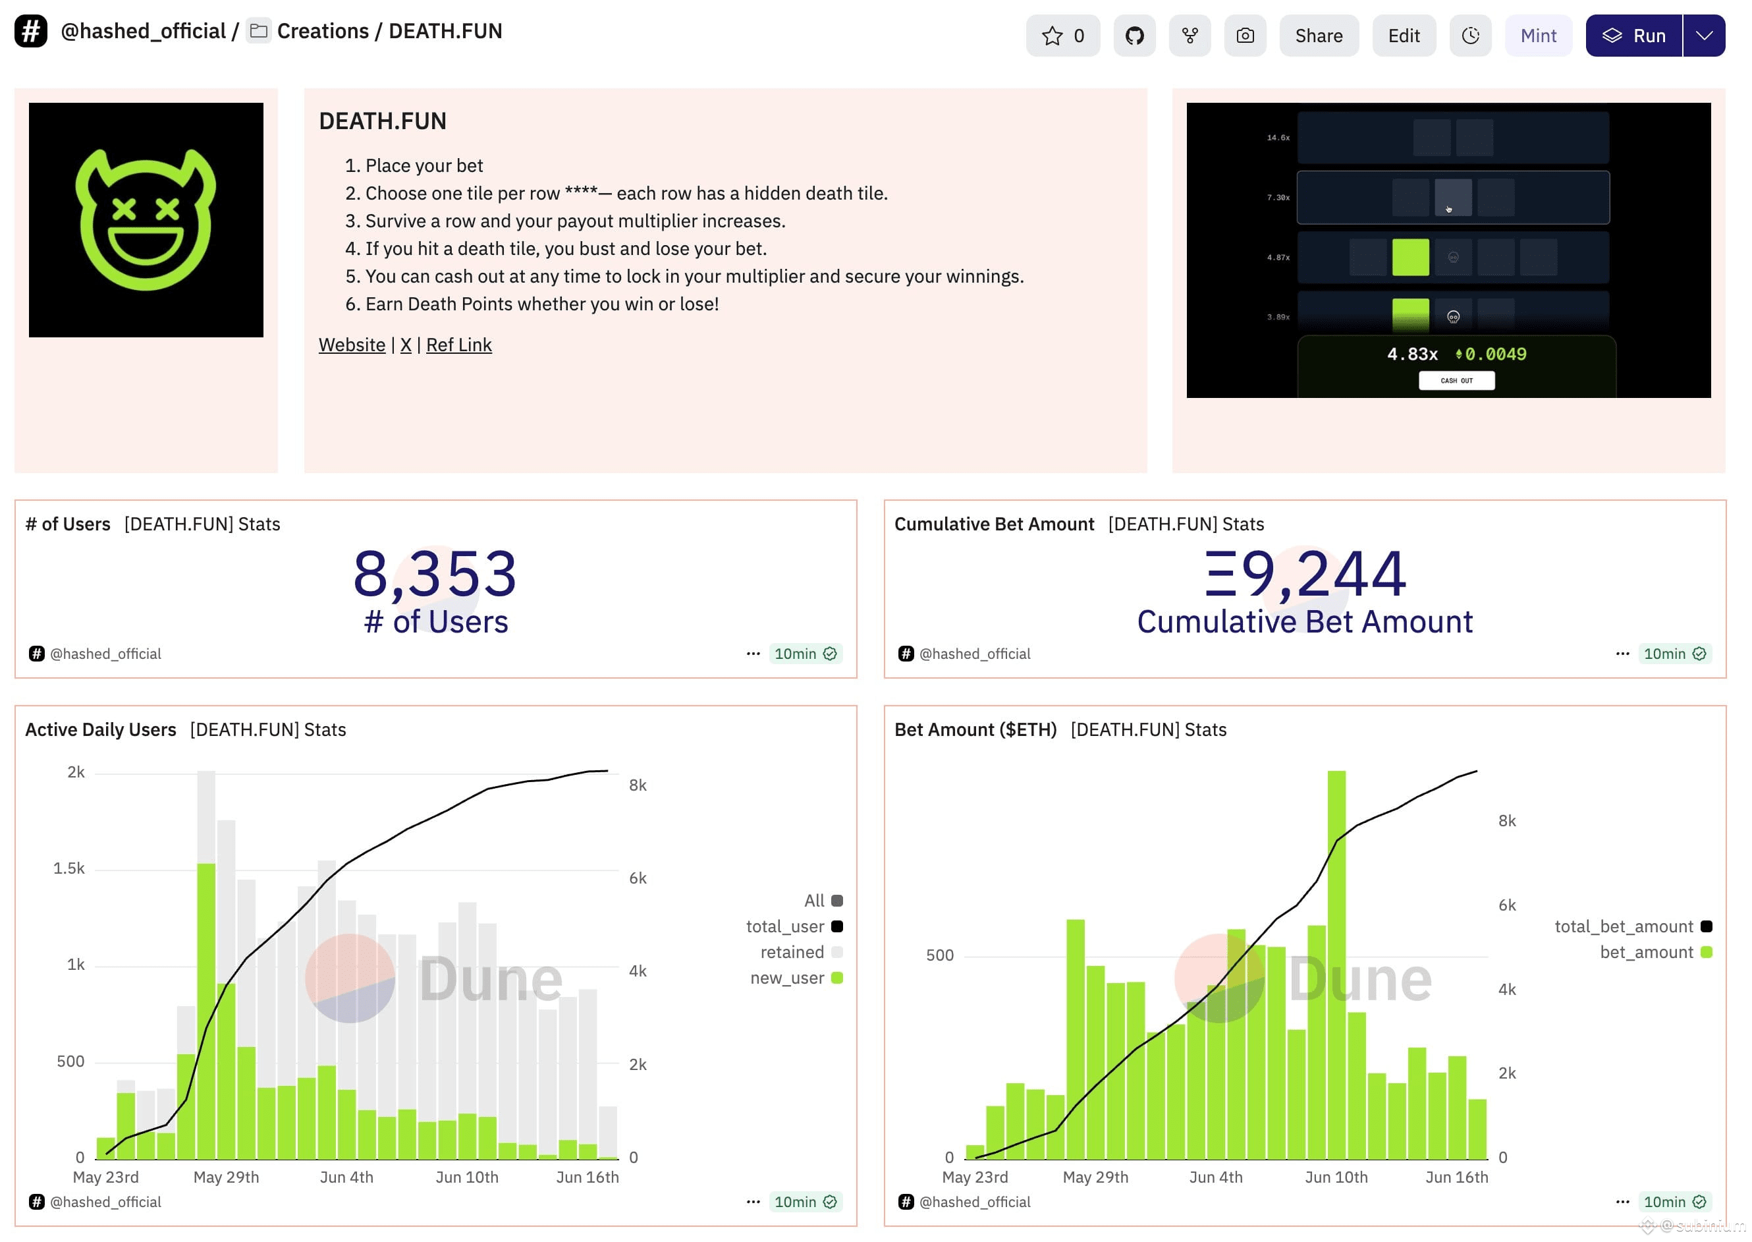Open the GitHub icon button
Image resolution: width=1752 pixels, height=1242 pixels.
click(x=1134, y=35)
